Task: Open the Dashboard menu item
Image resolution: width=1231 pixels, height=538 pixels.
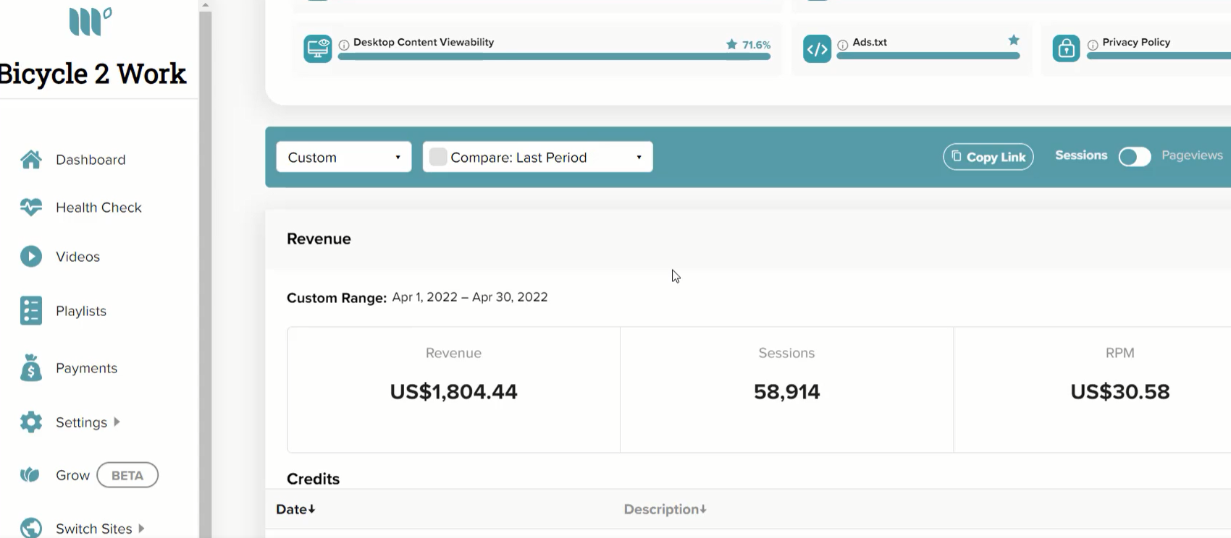Action: 91,160
